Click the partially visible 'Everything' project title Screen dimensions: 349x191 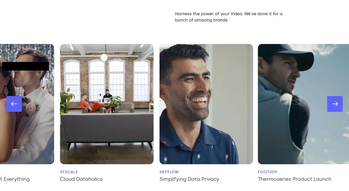click(x=15, y=179)
